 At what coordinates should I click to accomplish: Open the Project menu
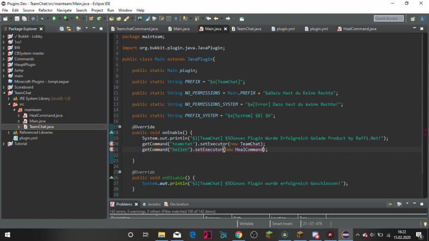pyautogui.click(x=97, y=10)
